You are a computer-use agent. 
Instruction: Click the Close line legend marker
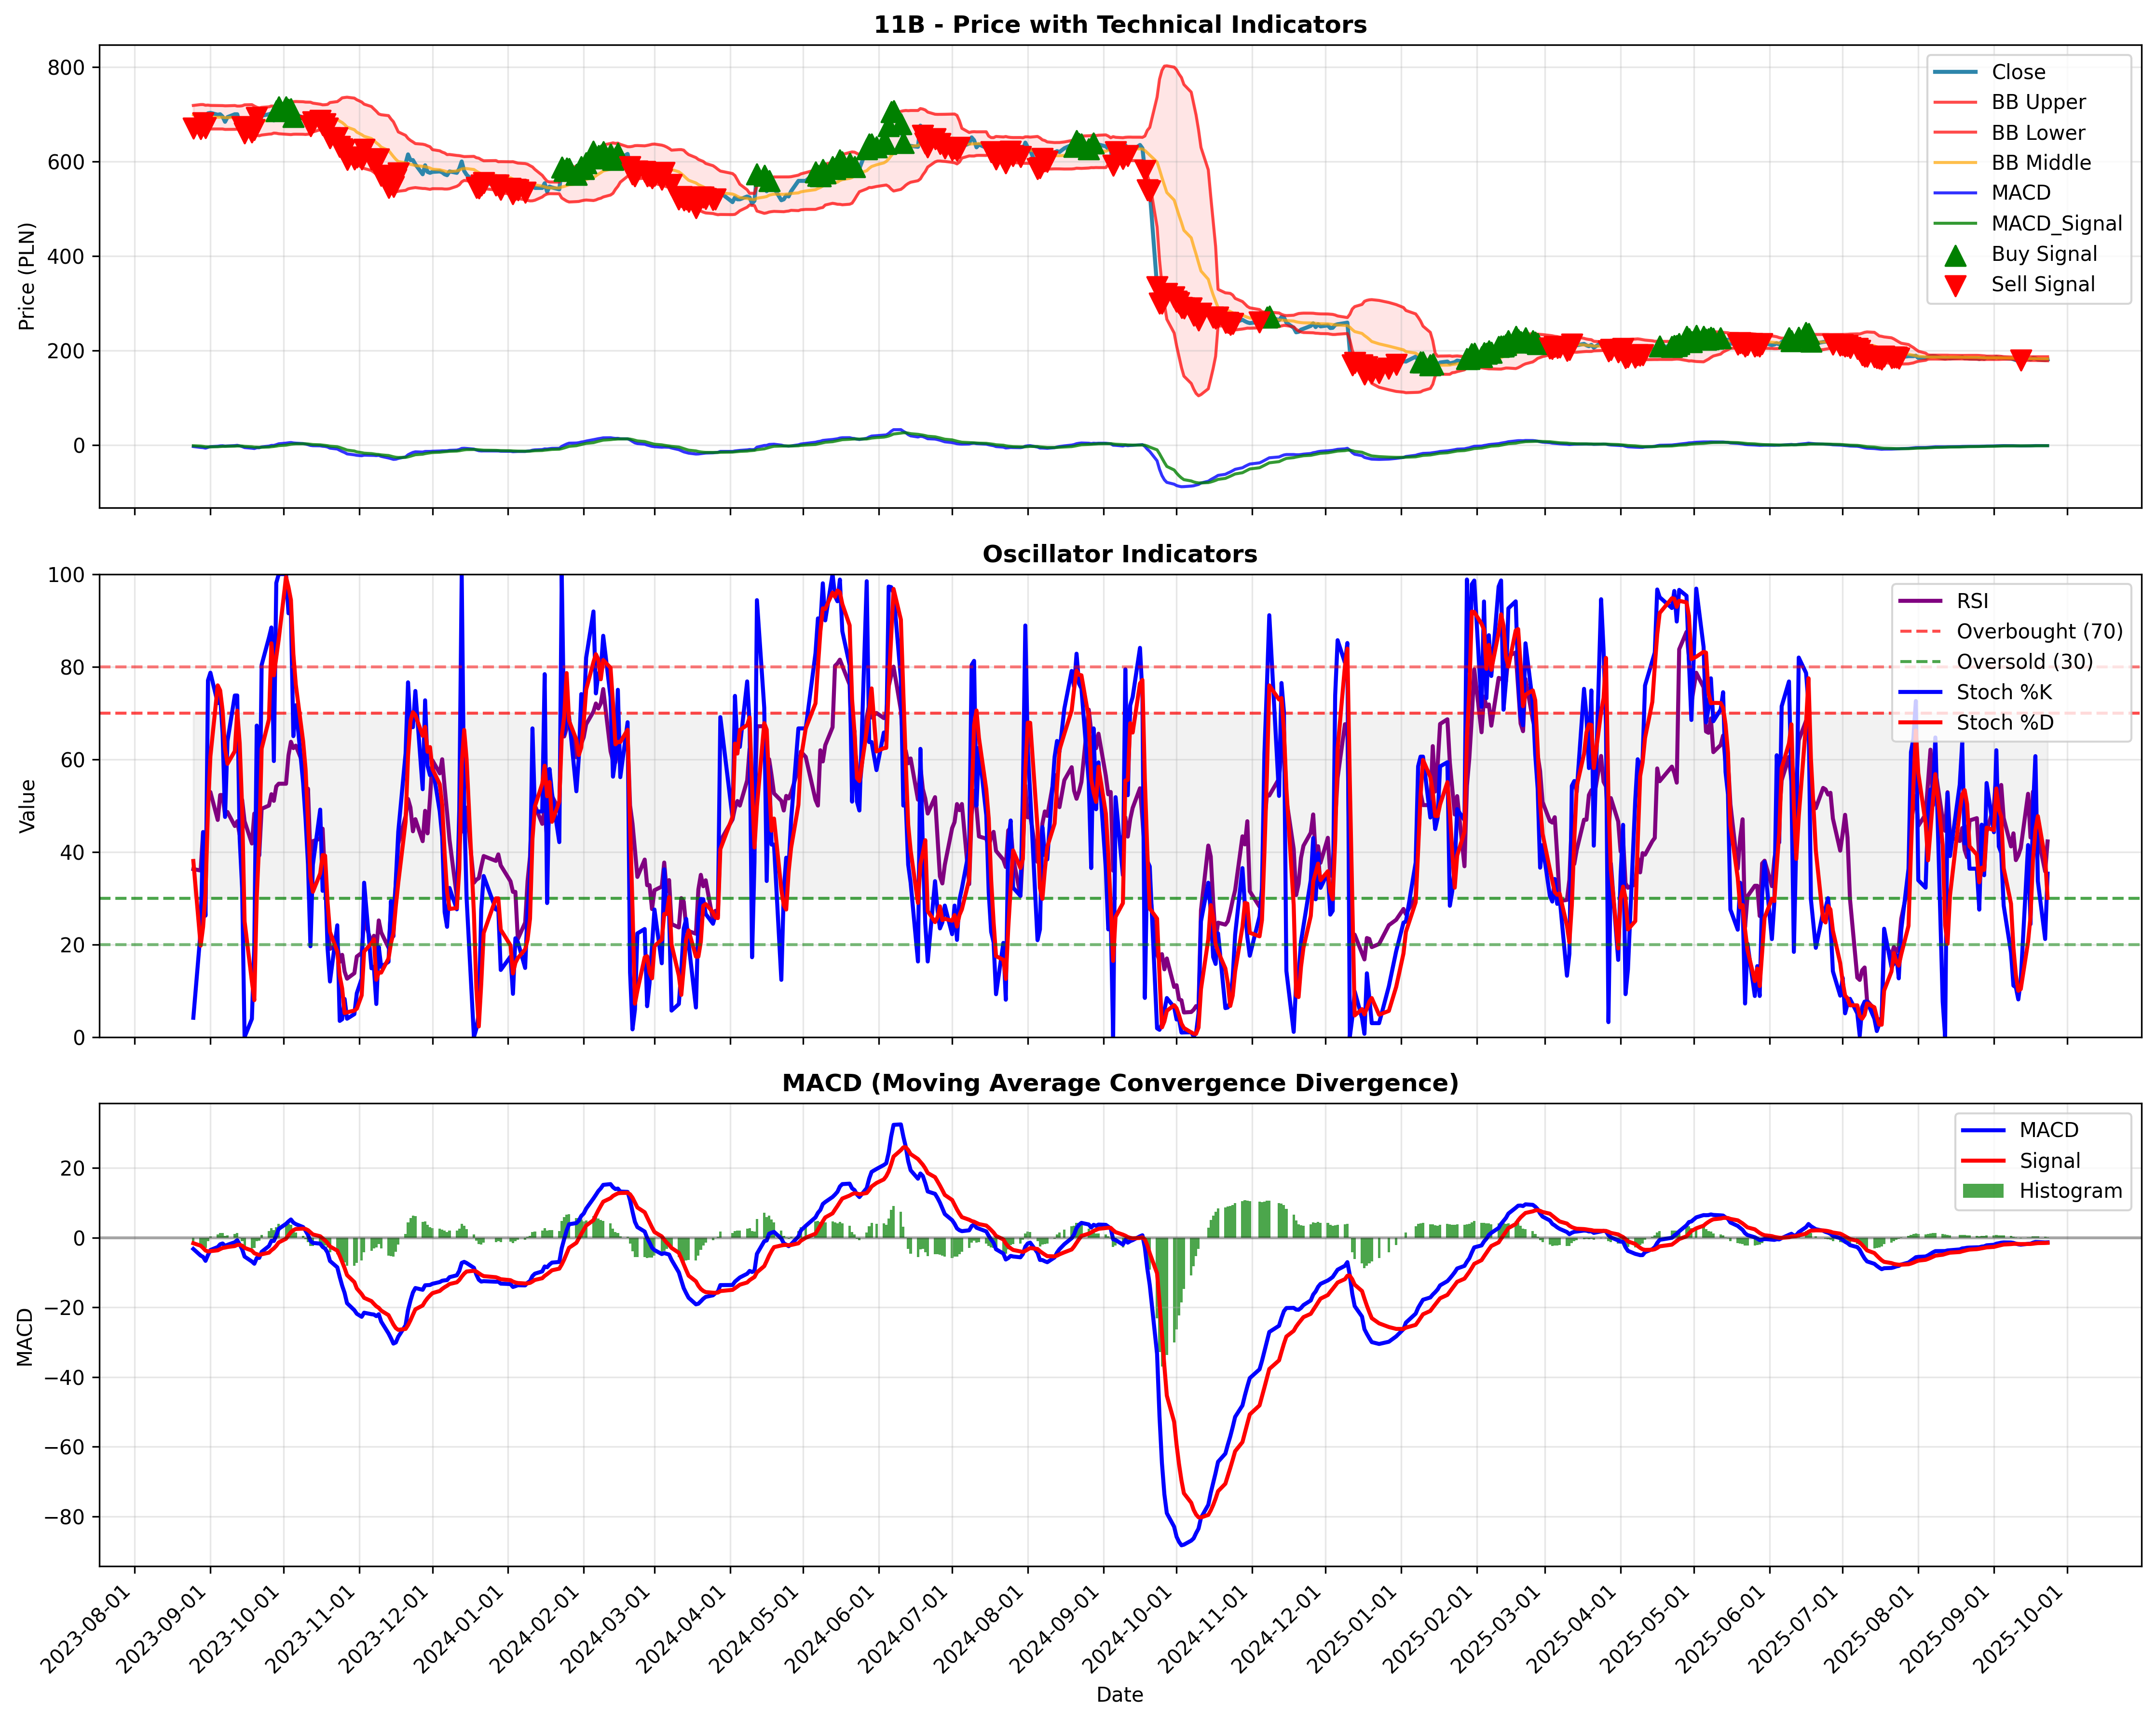click(1955, 72)
